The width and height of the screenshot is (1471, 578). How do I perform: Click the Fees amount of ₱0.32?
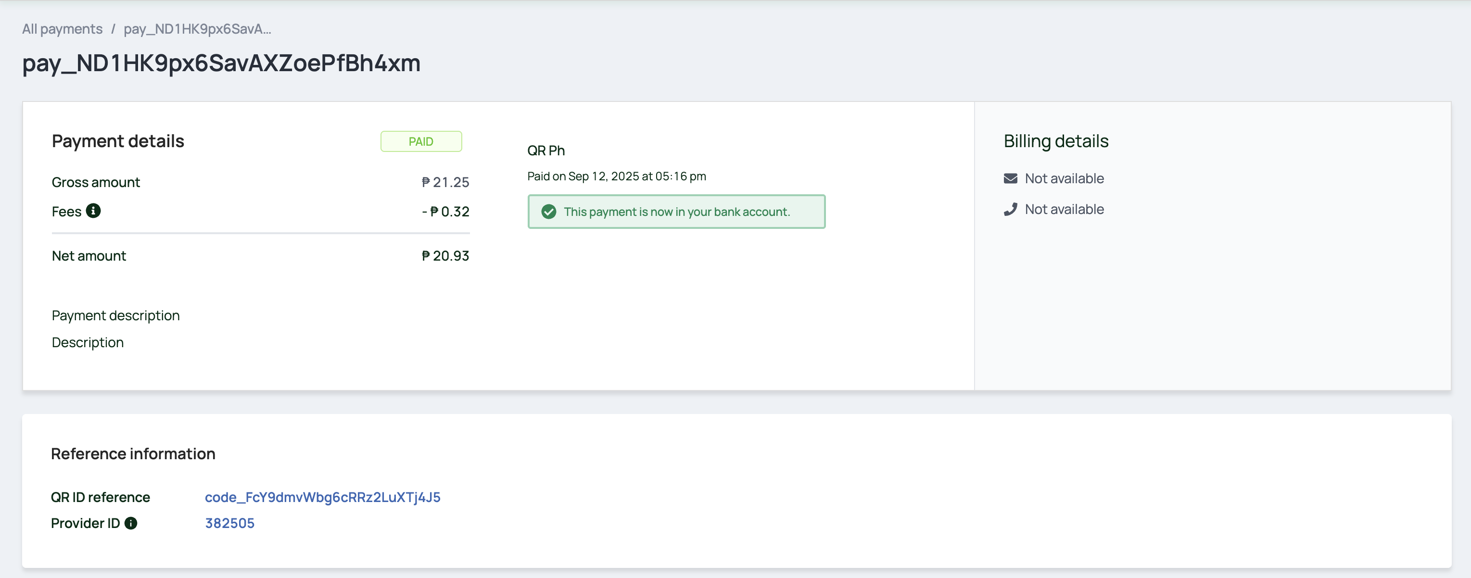pyautogui.click(x=445, y=212)
